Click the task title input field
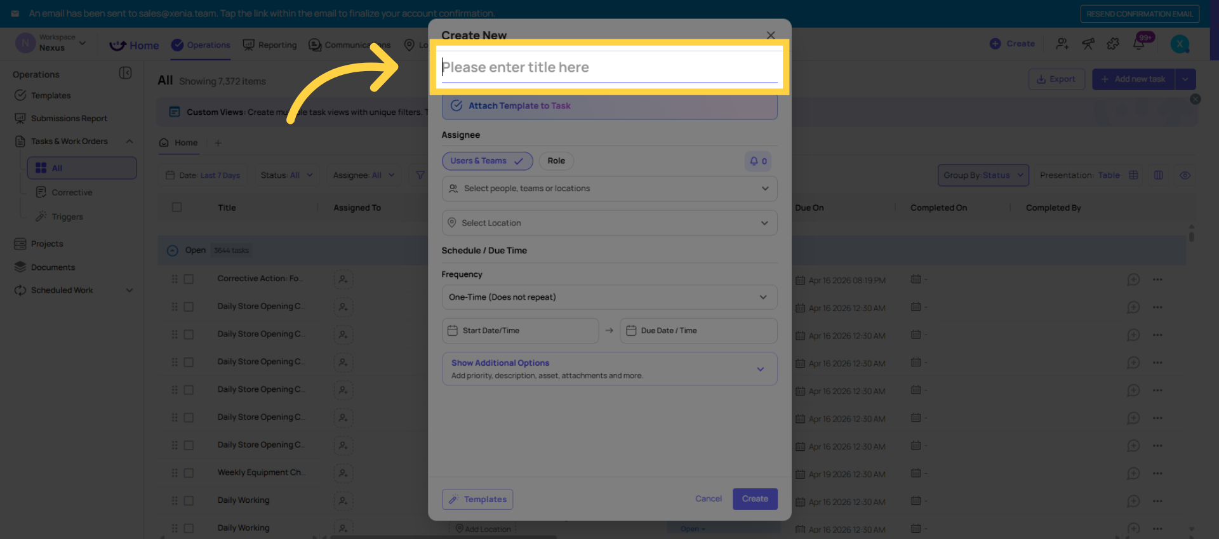The image size is (1219, 539). tap(609, 67)
